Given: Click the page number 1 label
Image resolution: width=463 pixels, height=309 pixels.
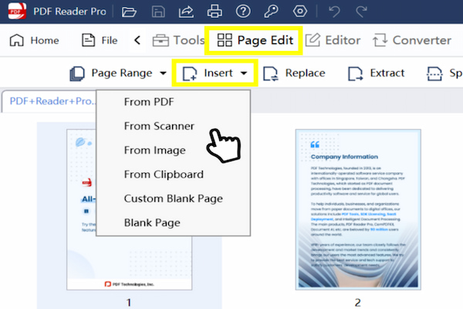Looking at the screenshot, I should coord(129,303).
